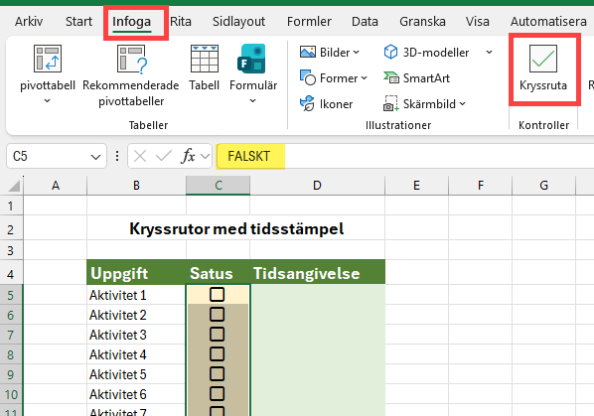Screen dimensions: 594x416
Task: Select the Aktivitet 1 cell
Action: 136,295
